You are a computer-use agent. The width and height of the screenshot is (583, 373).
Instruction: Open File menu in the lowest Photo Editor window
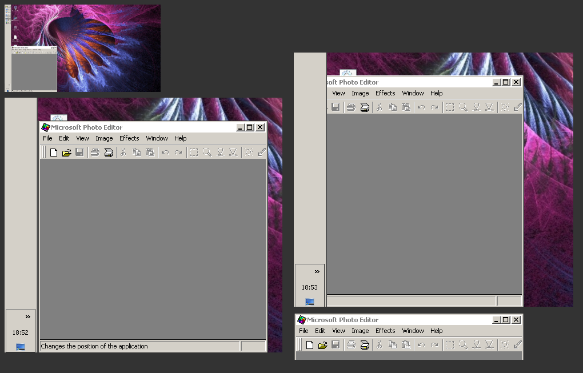(304, 331)
